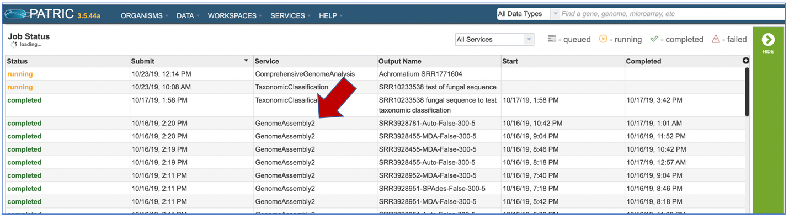Select the SRR3928952-MDA-False-300-5 job
Viewport: 789px width, 219px height.
pyautogui.click(x=428, y=176)
